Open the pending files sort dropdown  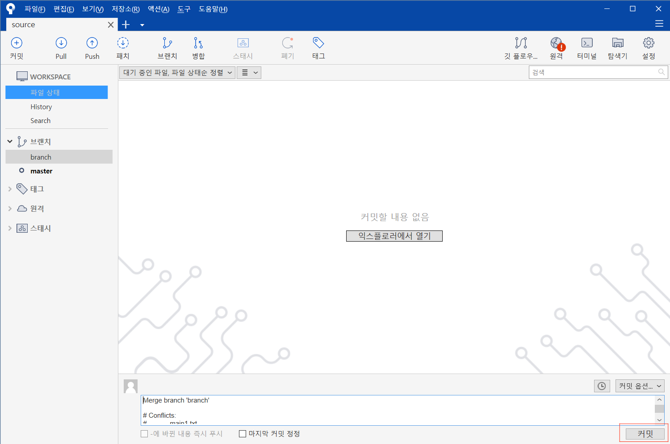[x=177, y=73]
